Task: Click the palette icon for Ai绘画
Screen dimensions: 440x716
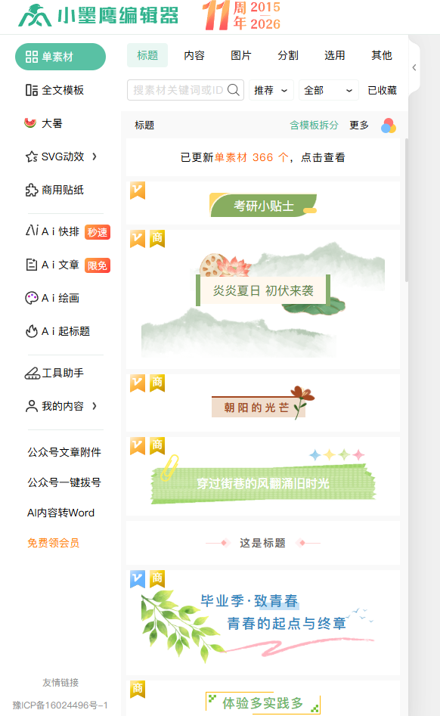Action: pyautogui.click(x=32, y=298)
